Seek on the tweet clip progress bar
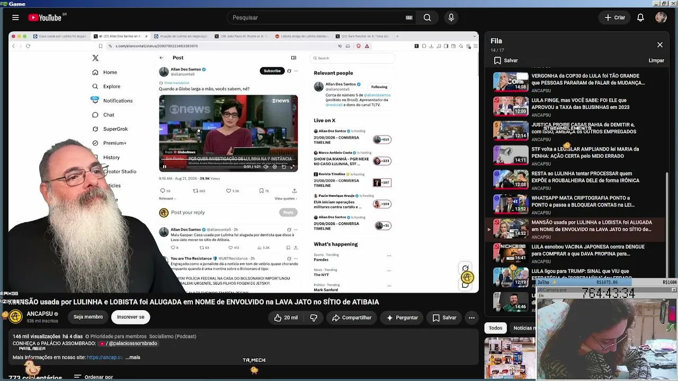 pyautogui.click(x=228, y=160)
